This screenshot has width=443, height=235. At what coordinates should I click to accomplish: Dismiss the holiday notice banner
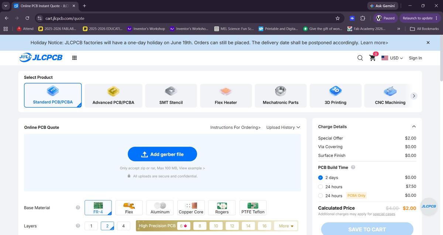click(x=428, y=43)
